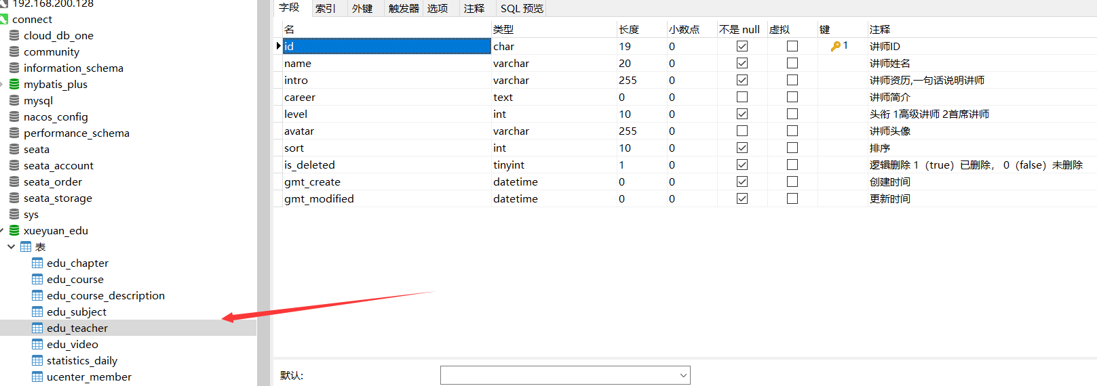Click the 类型 column header

(503, 30)
